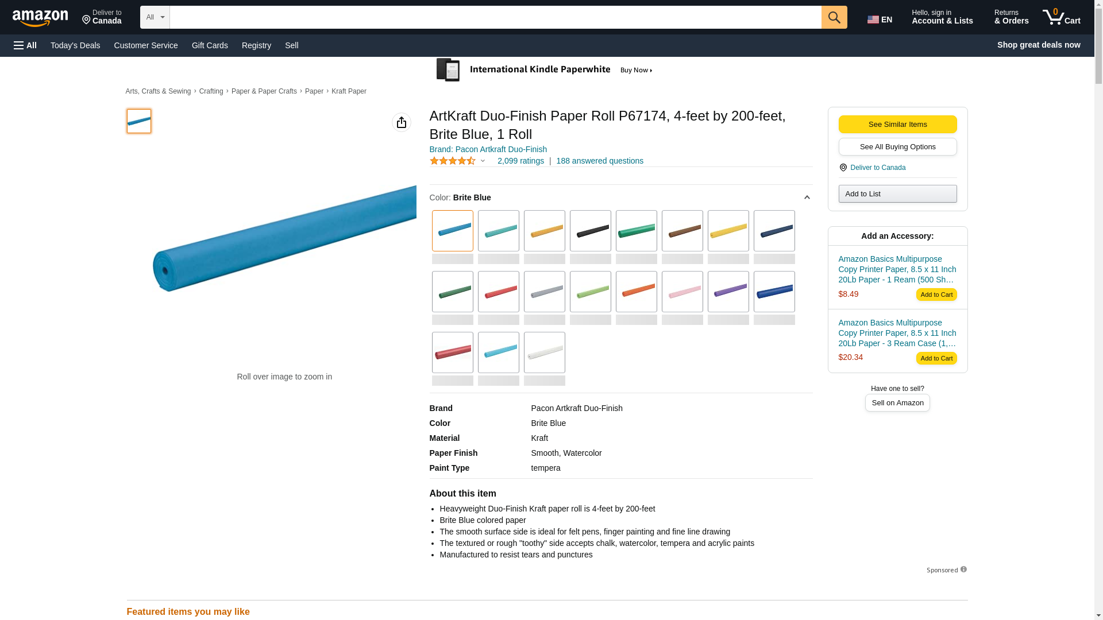Click the share icon on product image
1103x620 pixels.
[401, 122]
